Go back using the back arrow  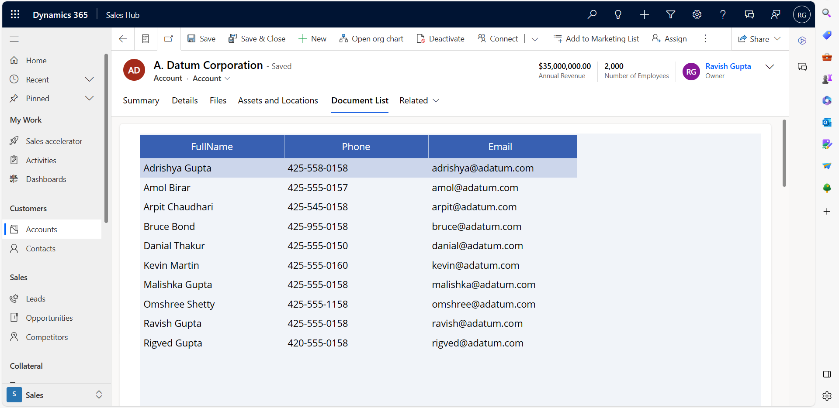(123, 39)
